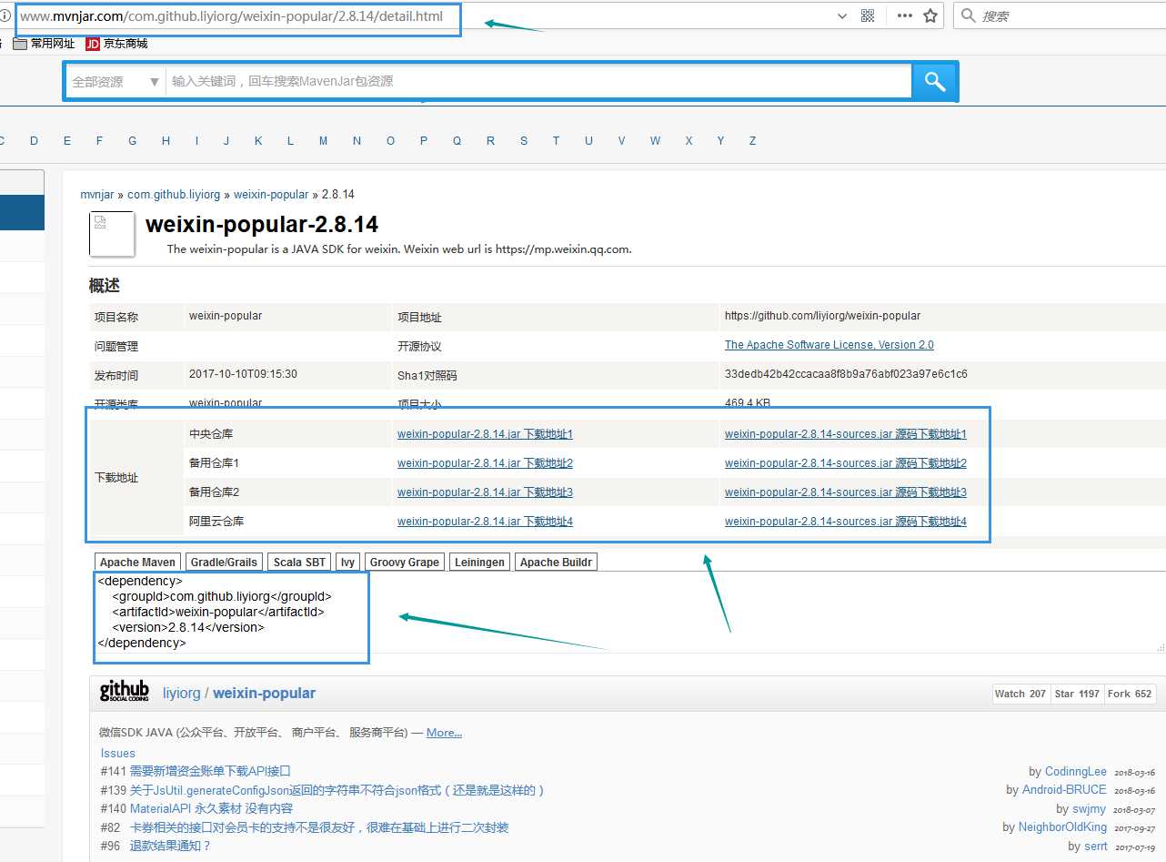The image size is (1166, 862).
Task: Open the three-dot page actions menu
Action: (x=904, y=15)
